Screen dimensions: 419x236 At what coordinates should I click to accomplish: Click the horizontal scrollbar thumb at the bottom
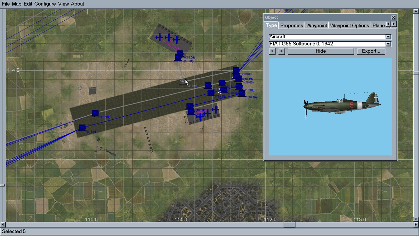(289, 225)
